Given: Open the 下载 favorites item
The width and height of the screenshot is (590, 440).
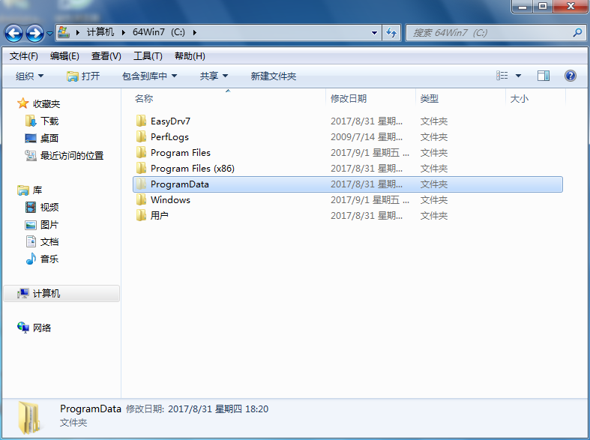Looking at the screenshot, I should [x=49, y=121].
